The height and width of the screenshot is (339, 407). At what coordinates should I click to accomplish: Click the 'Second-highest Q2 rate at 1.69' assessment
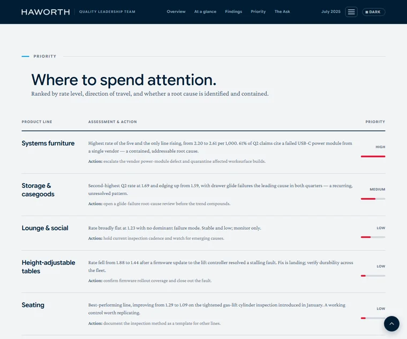[221, 190]
